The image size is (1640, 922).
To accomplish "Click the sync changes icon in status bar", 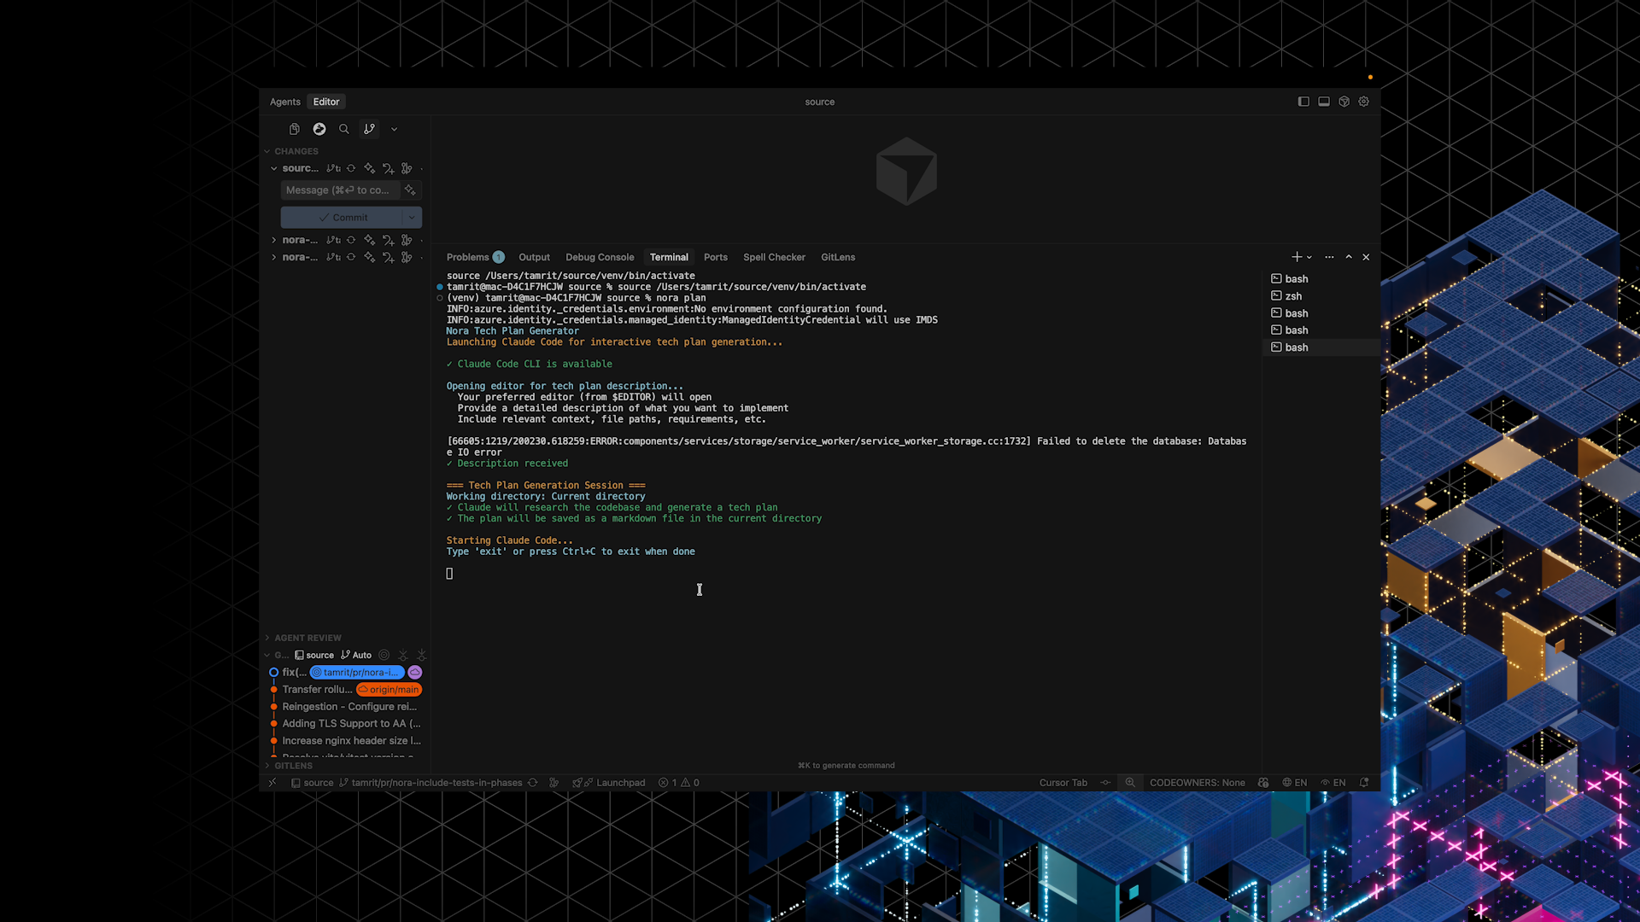I will coord(533,782).
